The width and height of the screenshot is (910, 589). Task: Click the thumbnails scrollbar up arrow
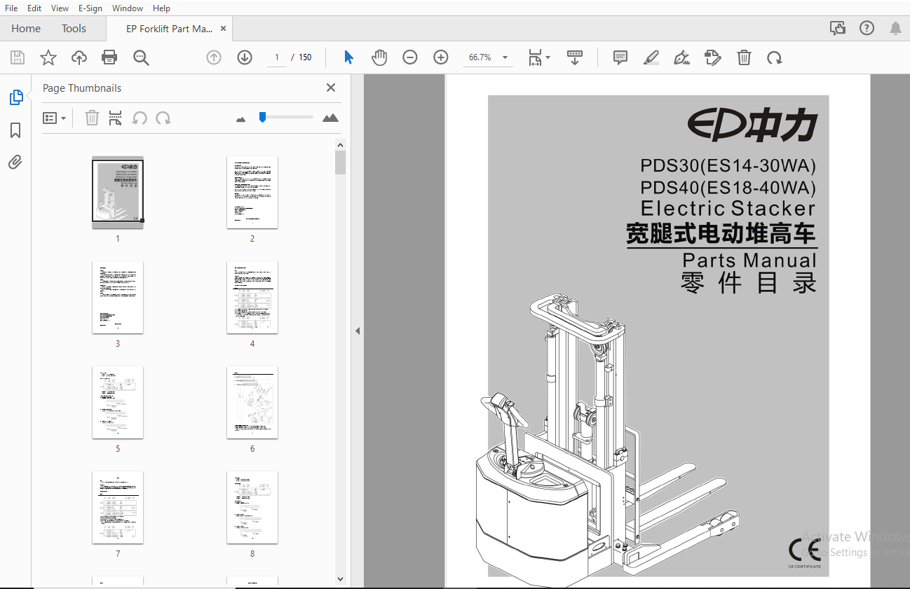341,145
